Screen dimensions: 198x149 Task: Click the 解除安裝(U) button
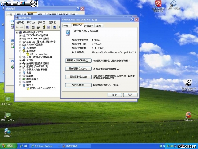click(78, 85)
